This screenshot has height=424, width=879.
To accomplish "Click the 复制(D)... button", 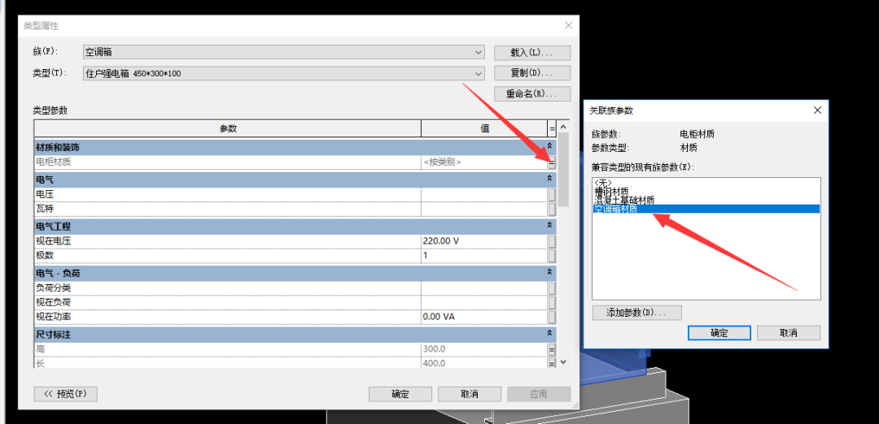I will (x=532, y=73).
